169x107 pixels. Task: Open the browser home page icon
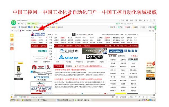click(x=25, y=24)
